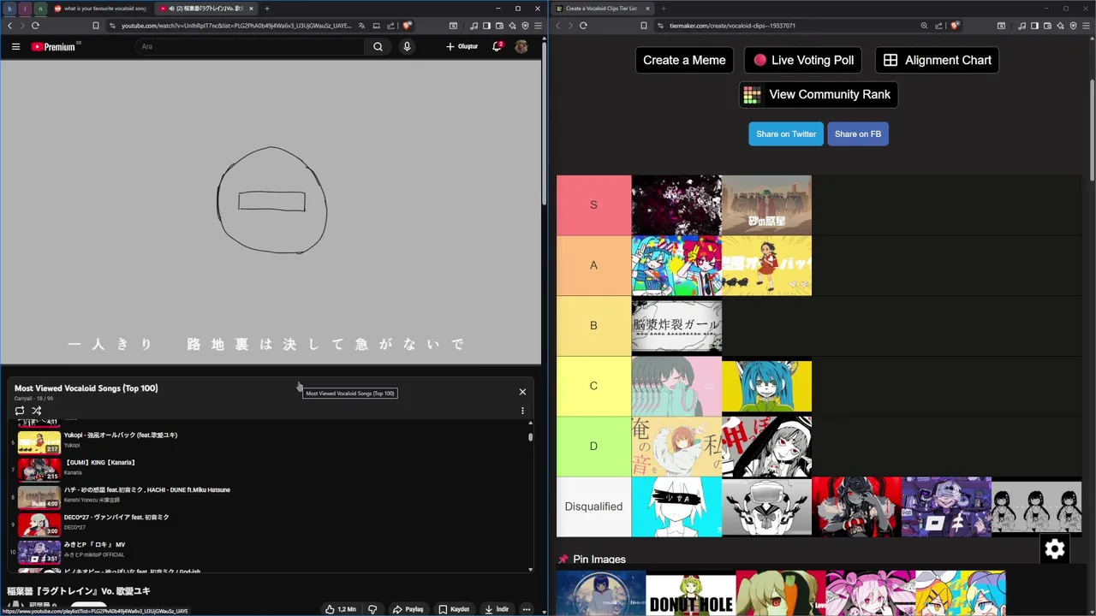
Task: Click View Community Rank button
Action: (818, 94)
